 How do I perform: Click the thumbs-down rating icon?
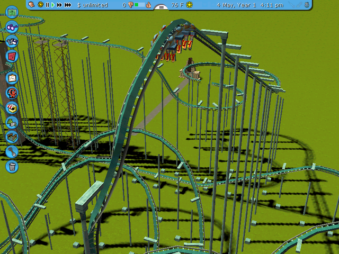(131, 5)
